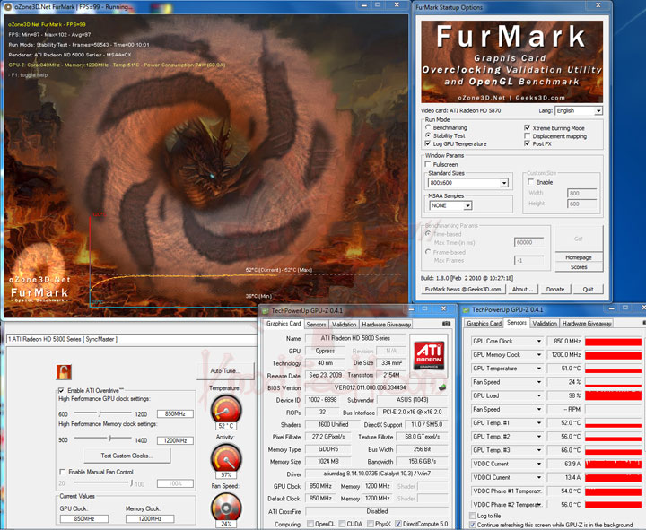The image size is (646, 530).
Task: Check Enable Manual Fan Control
Action: pos(62,472)
